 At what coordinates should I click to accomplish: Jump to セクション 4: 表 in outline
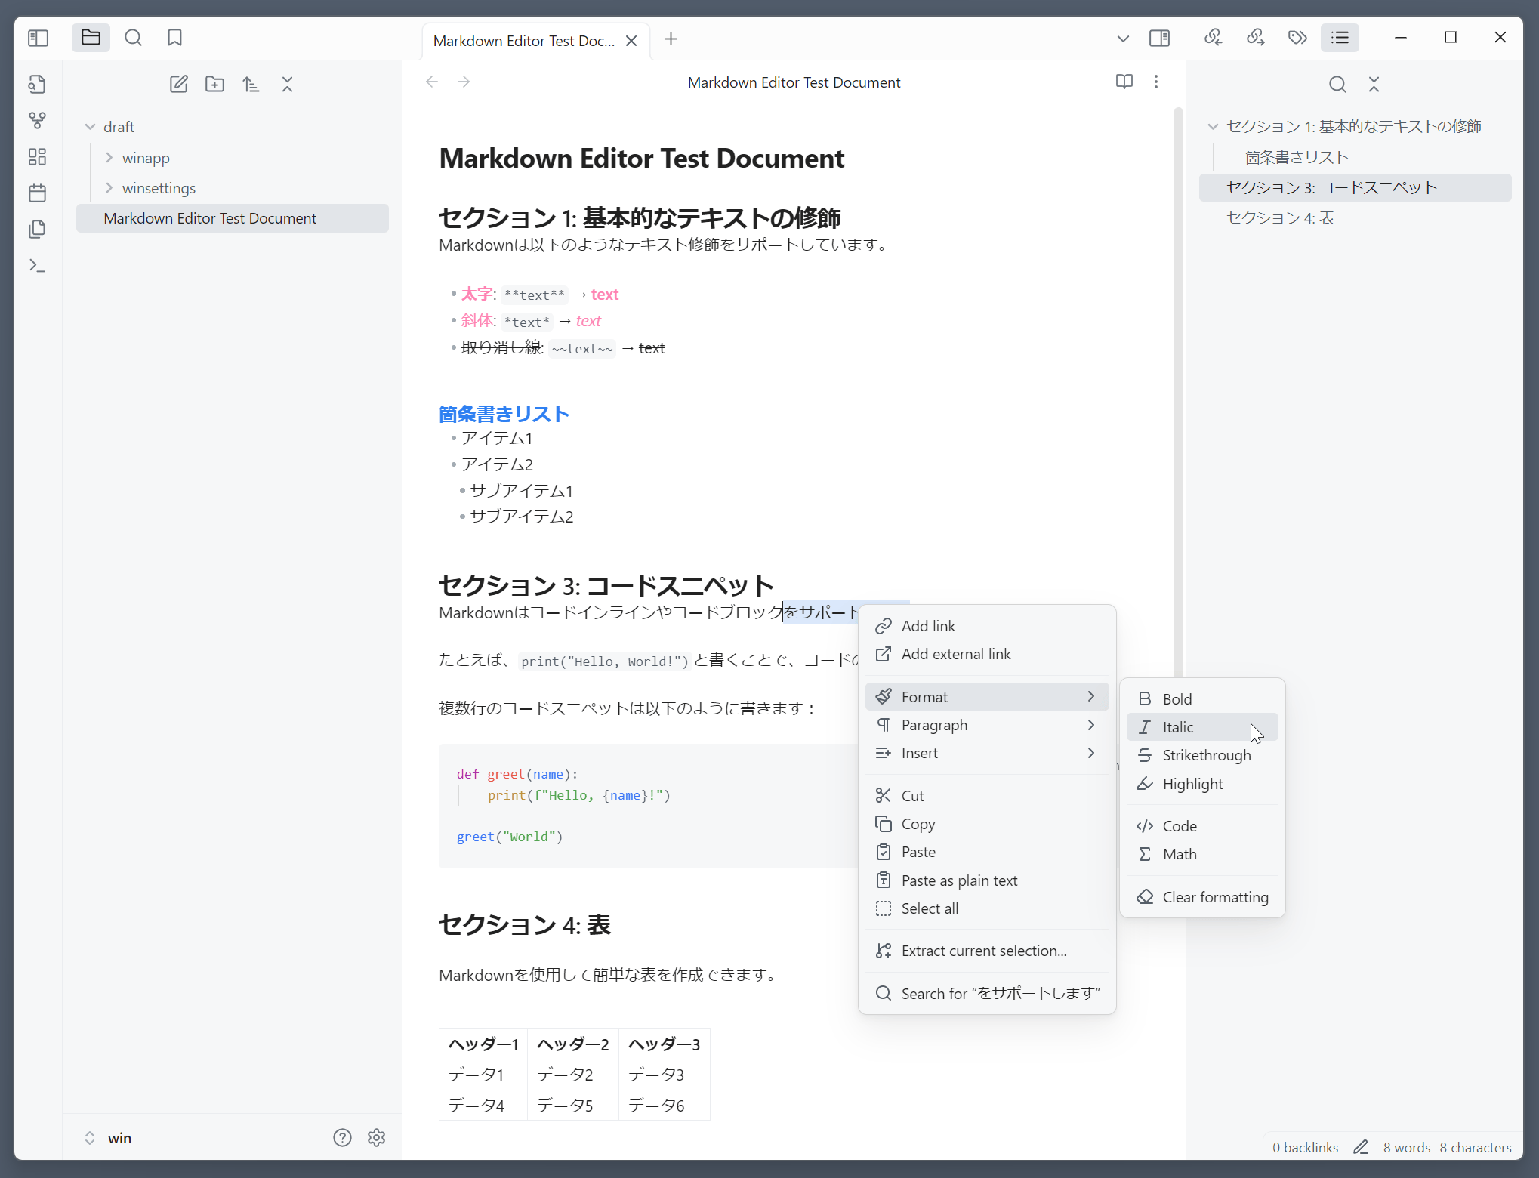[x=1280, y=218]
